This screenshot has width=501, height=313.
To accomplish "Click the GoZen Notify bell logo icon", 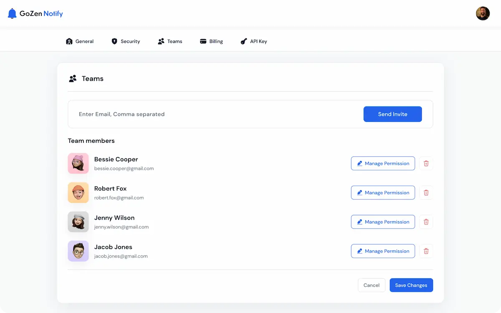I will (12, 13).
